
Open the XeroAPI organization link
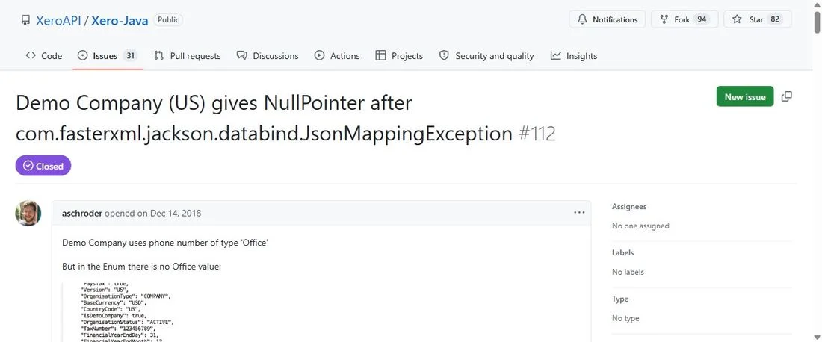(58, 20)
